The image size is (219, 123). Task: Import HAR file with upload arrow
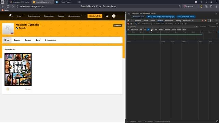tap(183, 24)
